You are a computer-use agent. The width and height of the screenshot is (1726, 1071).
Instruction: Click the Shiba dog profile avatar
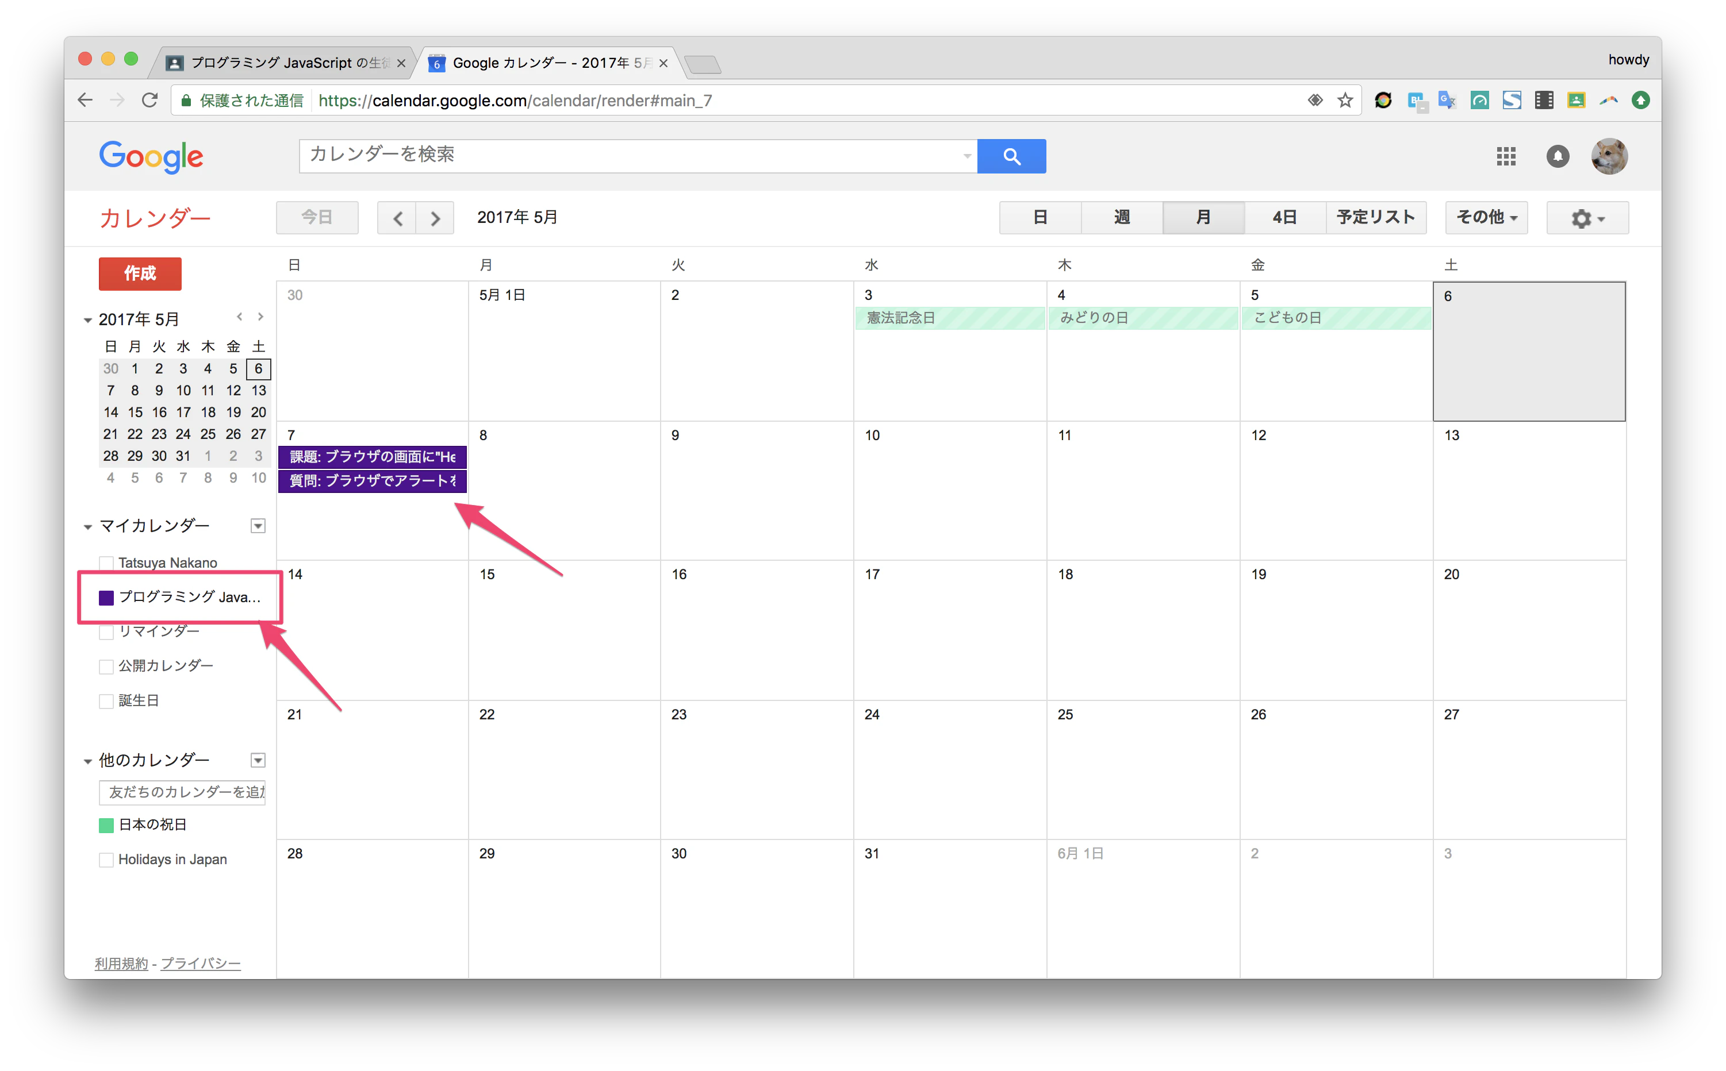1609,156
